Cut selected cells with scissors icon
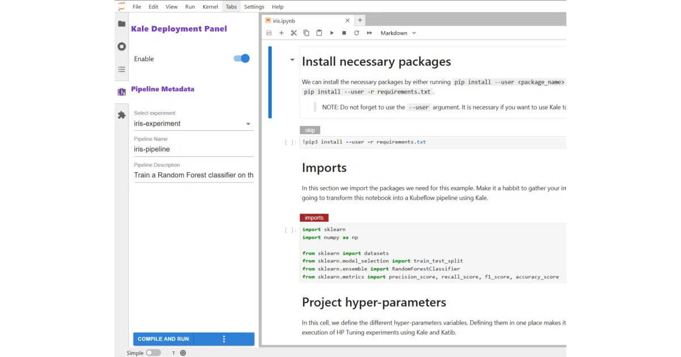The image size is (681, 357). pos(294,33)
